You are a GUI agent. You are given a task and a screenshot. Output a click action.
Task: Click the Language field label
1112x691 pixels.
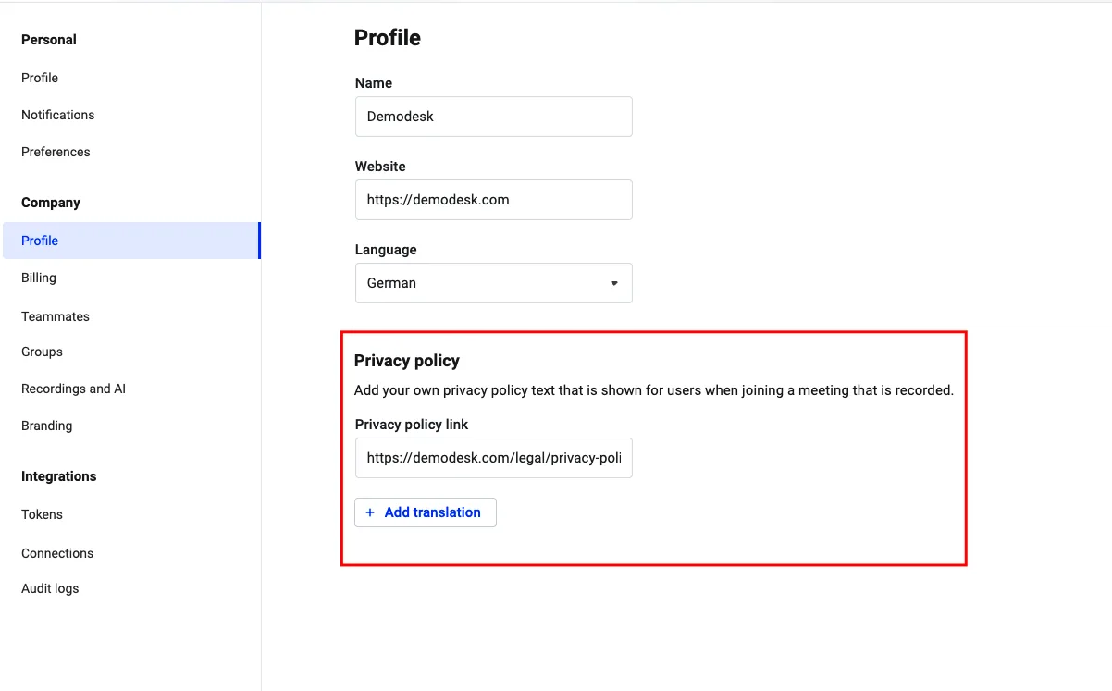pyautogui.click(x=386, y=250)
